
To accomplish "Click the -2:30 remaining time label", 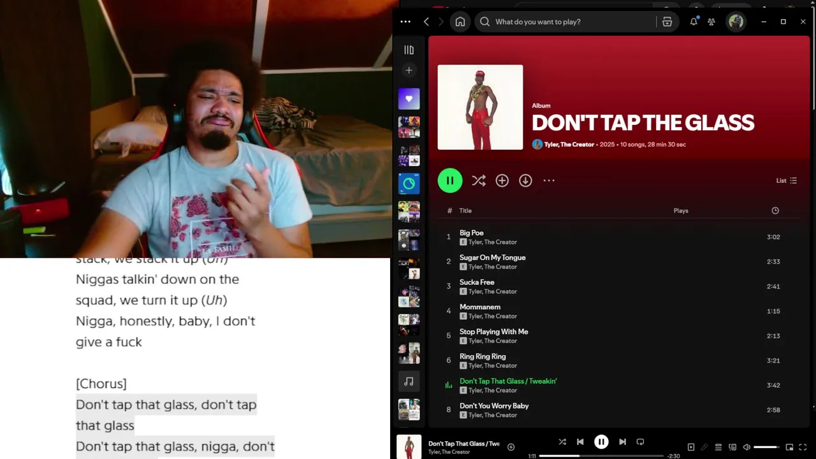I will pos(673,456).
